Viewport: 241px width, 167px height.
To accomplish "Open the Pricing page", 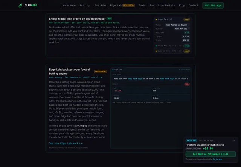I will pos(84,5).
